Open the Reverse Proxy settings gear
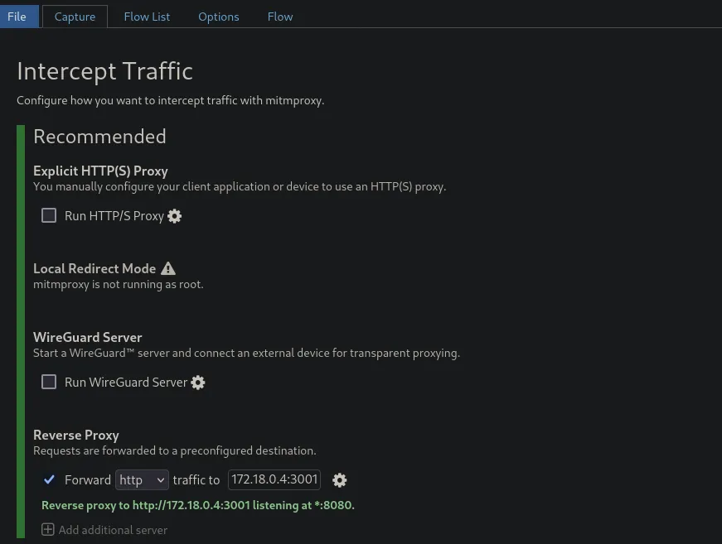The image size is (722, 544). tap(339, 480)
